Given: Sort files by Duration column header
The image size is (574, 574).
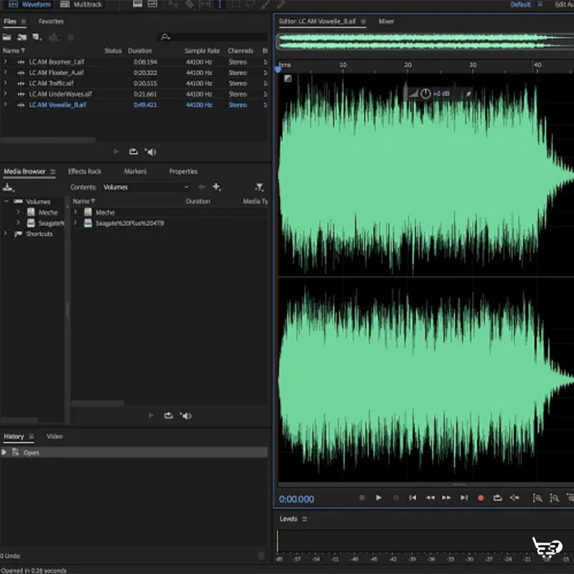Looking at the screenshot, I should pyautogui.click(x=140, y=50).
